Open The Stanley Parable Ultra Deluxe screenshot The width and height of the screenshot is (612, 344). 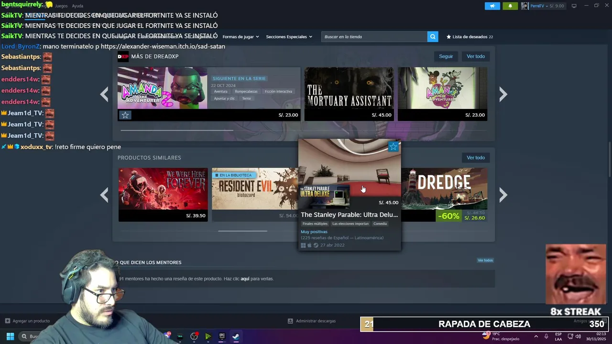tap(350, 168)
